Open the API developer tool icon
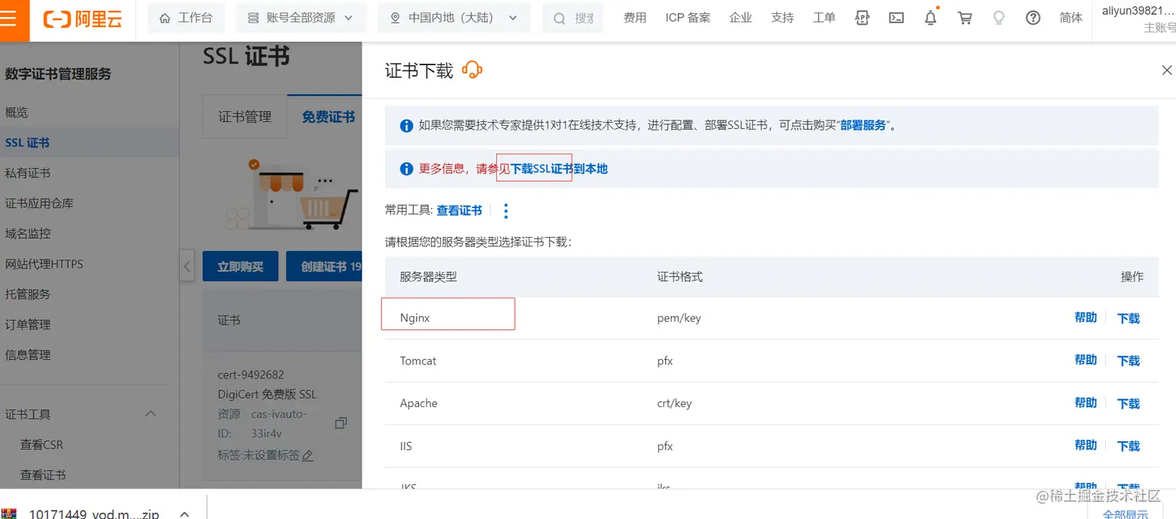Image resolution: width=1176 pixels, height=519 pixels. click(x=863, y=18)
